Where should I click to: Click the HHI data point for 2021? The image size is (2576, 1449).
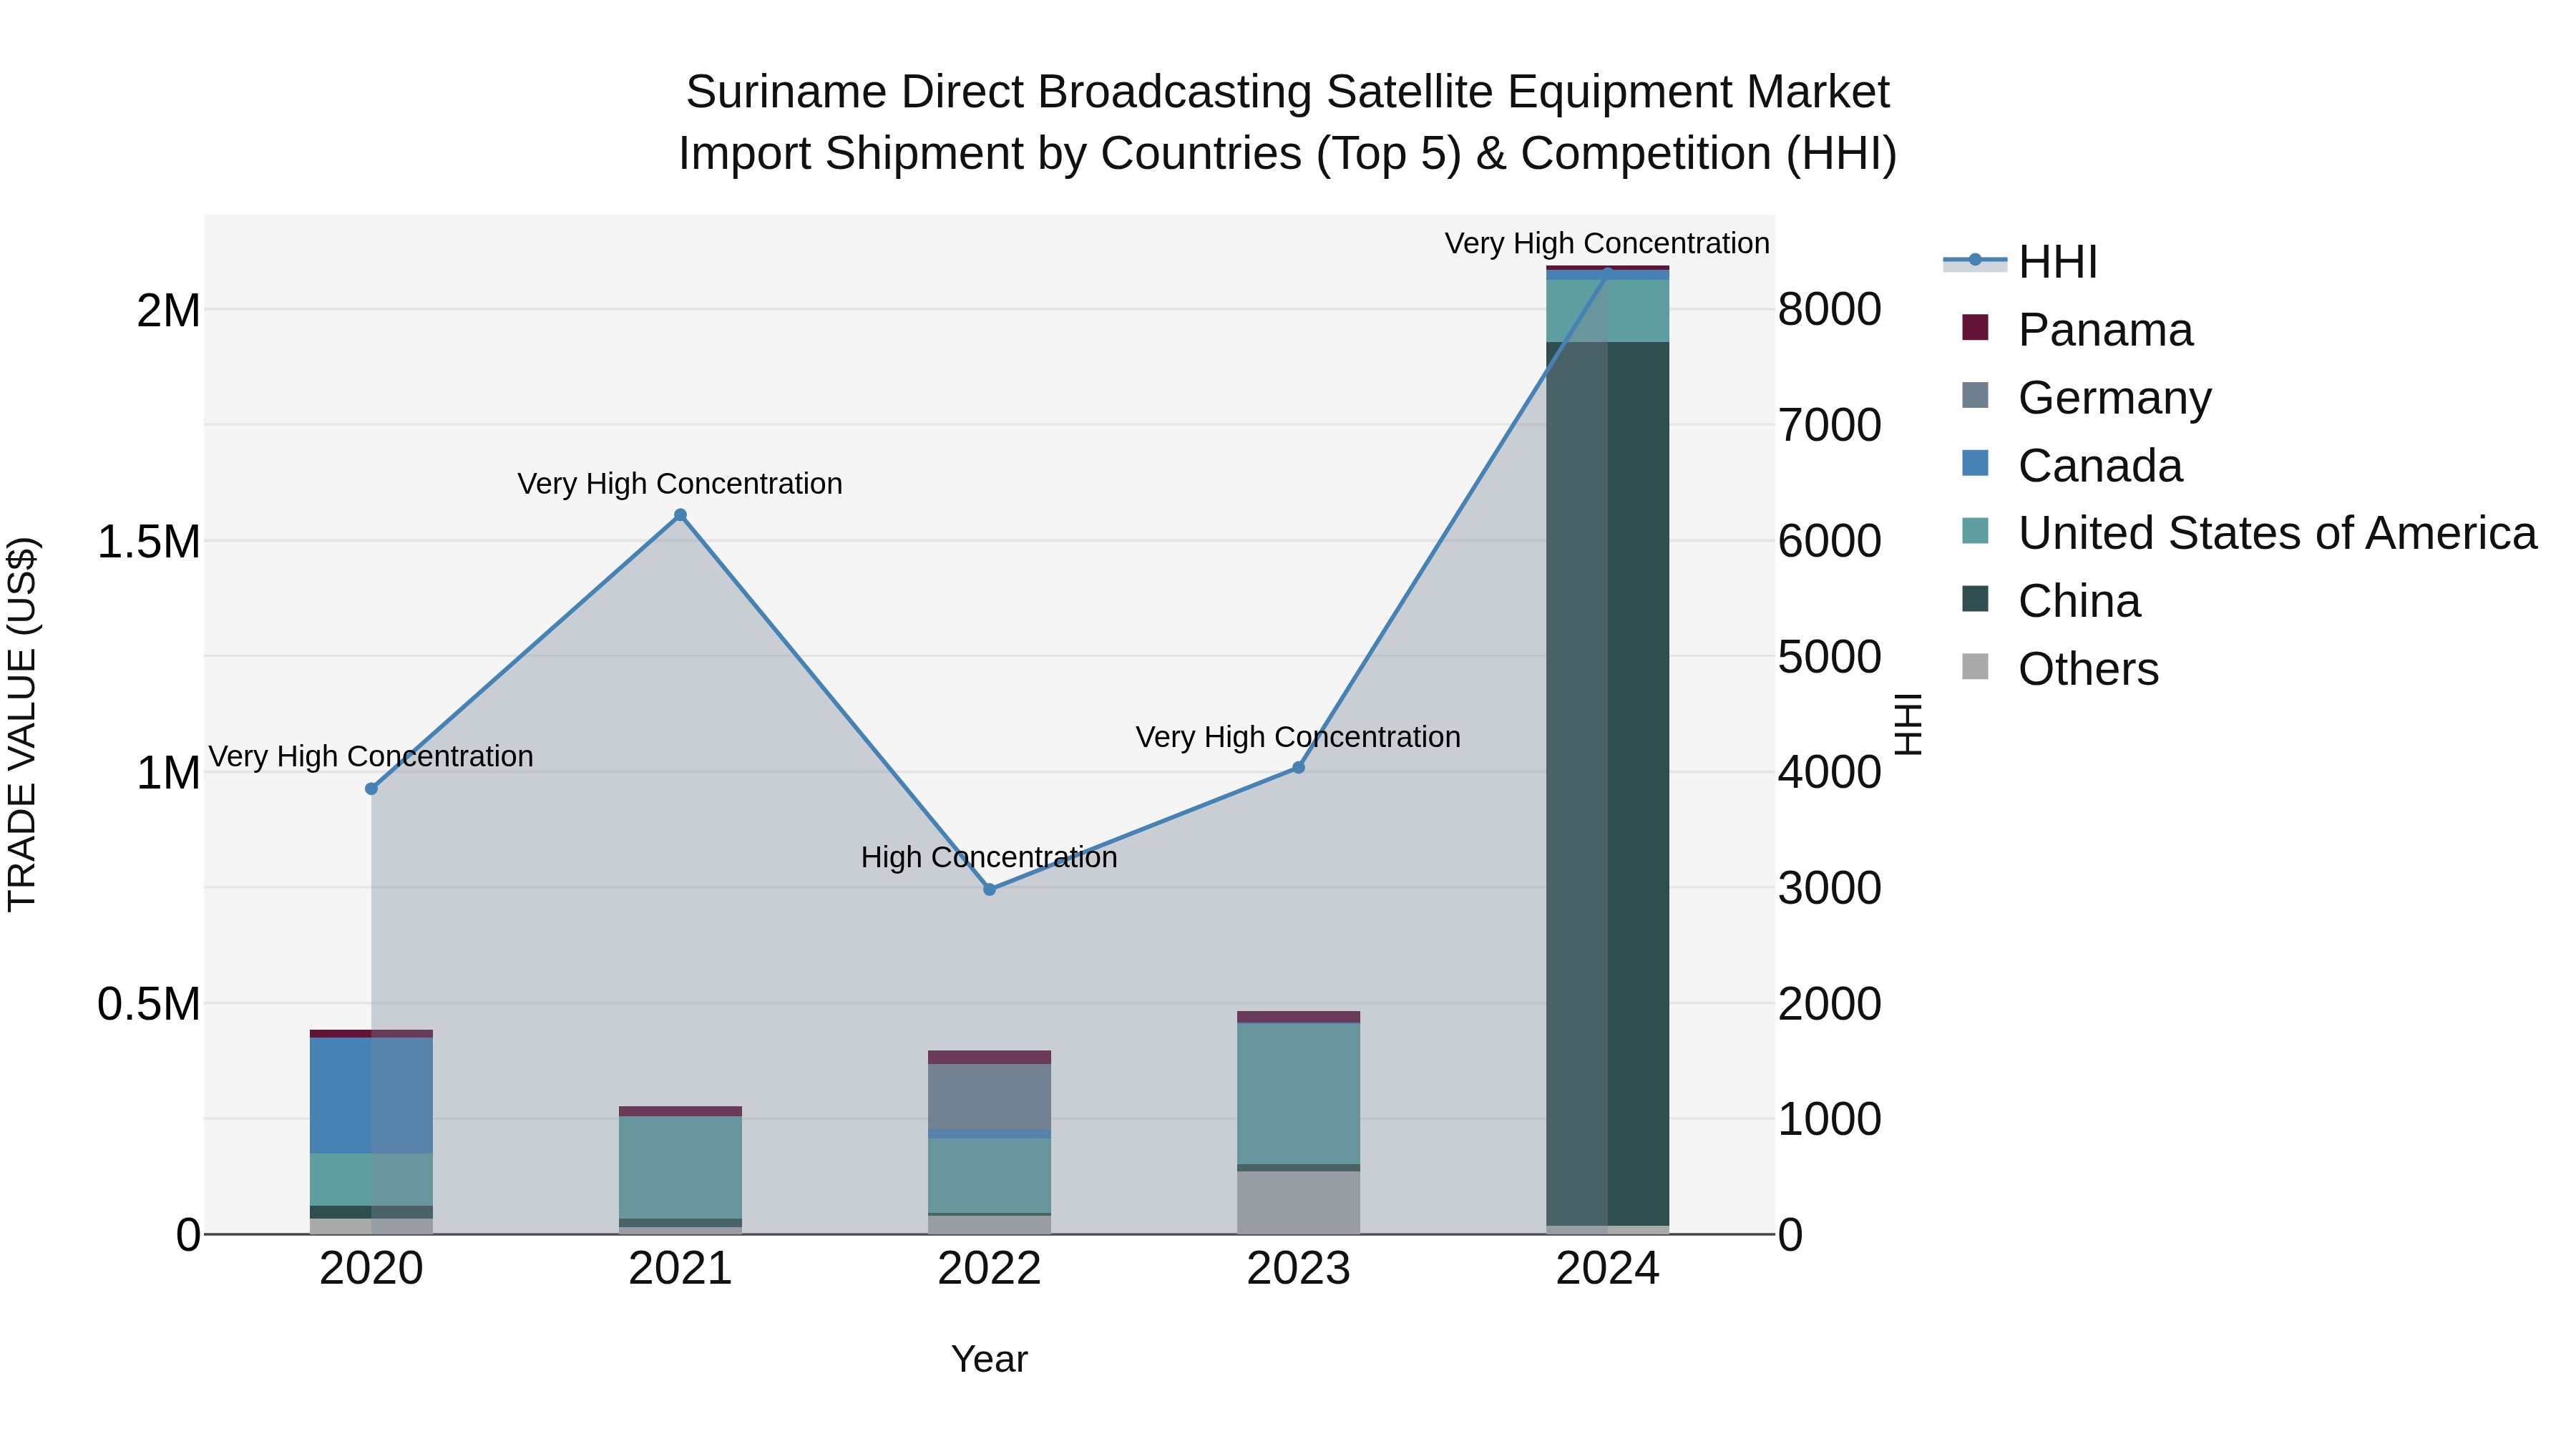(680, 515)
